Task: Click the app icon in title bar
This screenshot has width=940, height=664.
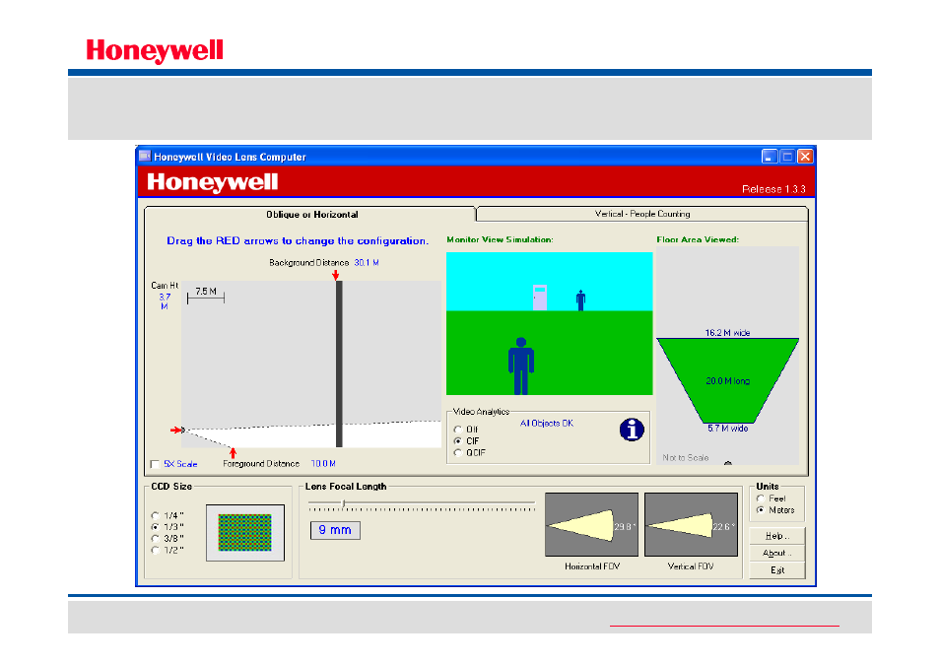Action: [x=145, y=157]
